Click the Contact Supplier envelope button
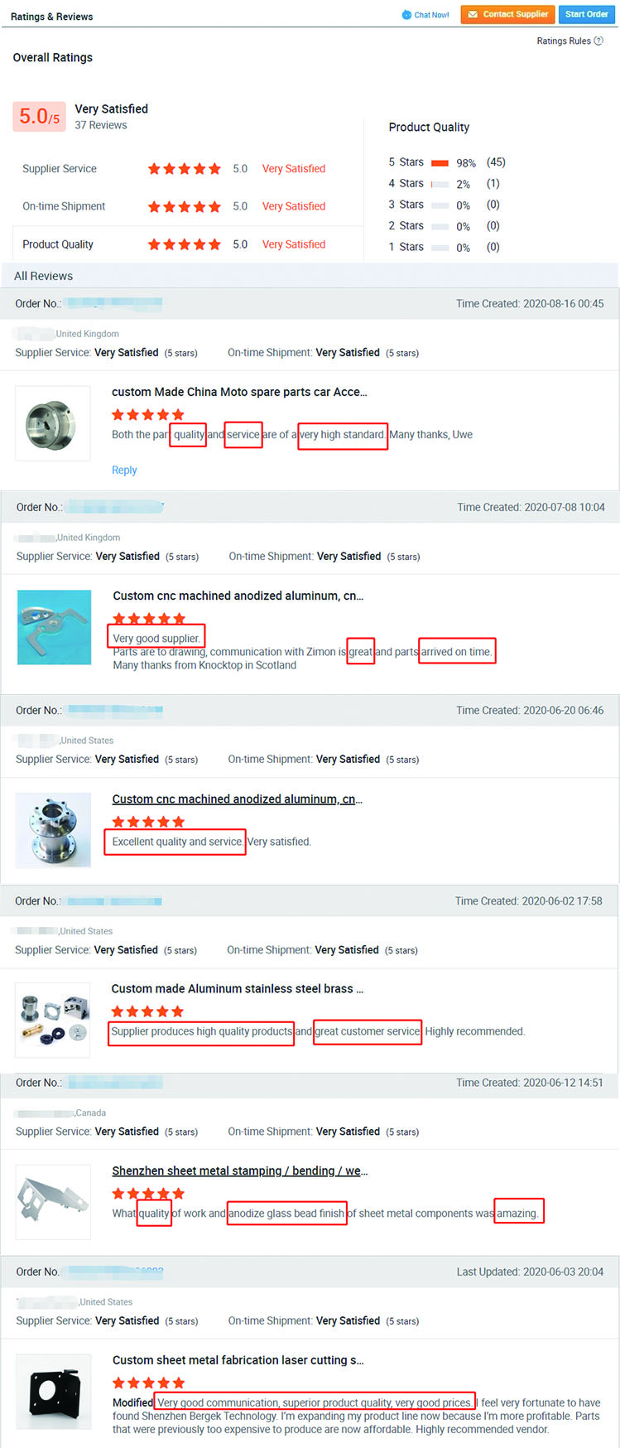620x1448 pixels. pyautogui.click(x=507, y=14)
